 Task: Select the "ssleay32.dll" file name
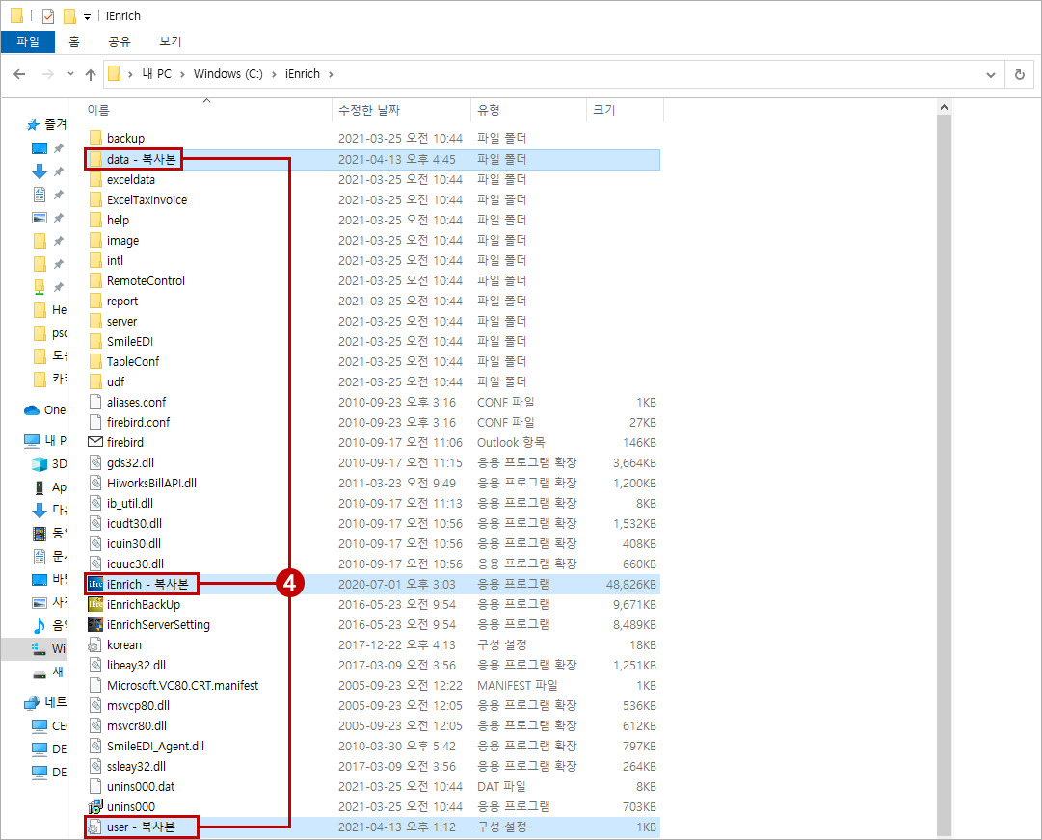tap(136, 766)
